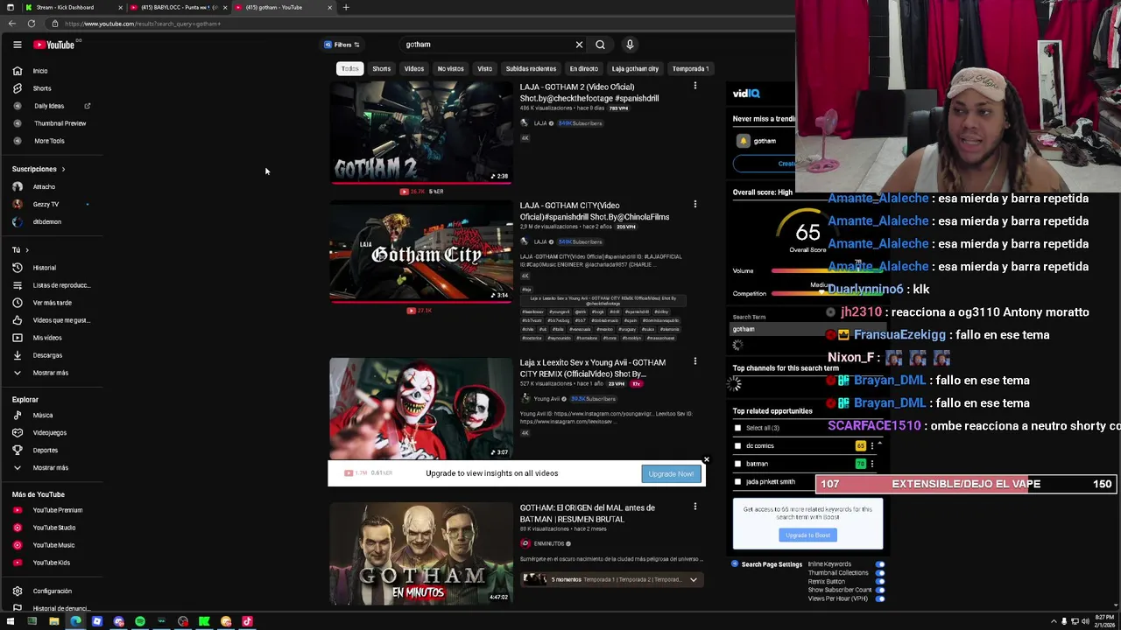This screenshot has height=630, width=1121.
Task: Clear the gotham search text with X
Action: pos(579,45)
